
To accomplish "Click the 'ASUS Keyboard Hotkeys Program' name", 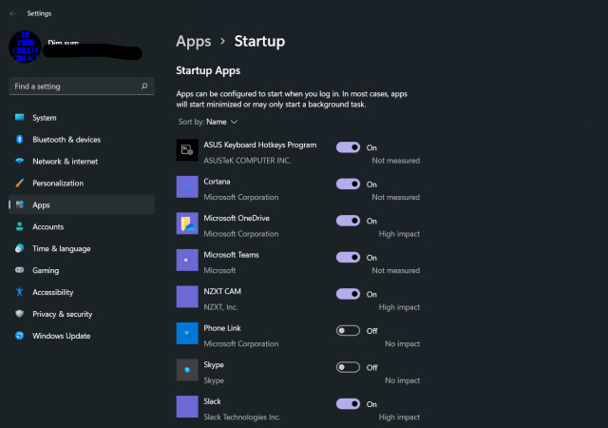I will (x=260, y=145).
